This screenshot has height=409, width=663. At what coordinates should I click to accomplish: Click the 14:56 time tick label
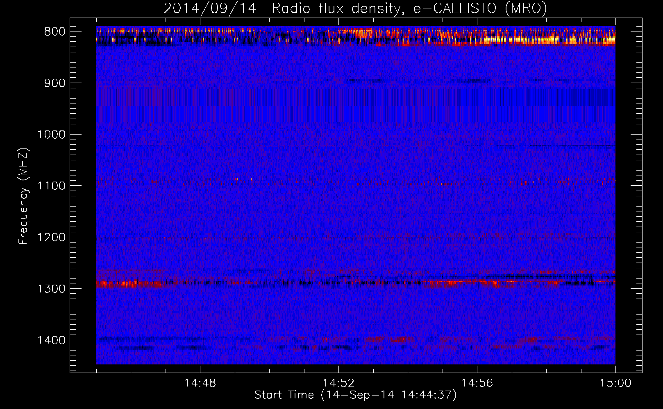(x=477, y=383)
